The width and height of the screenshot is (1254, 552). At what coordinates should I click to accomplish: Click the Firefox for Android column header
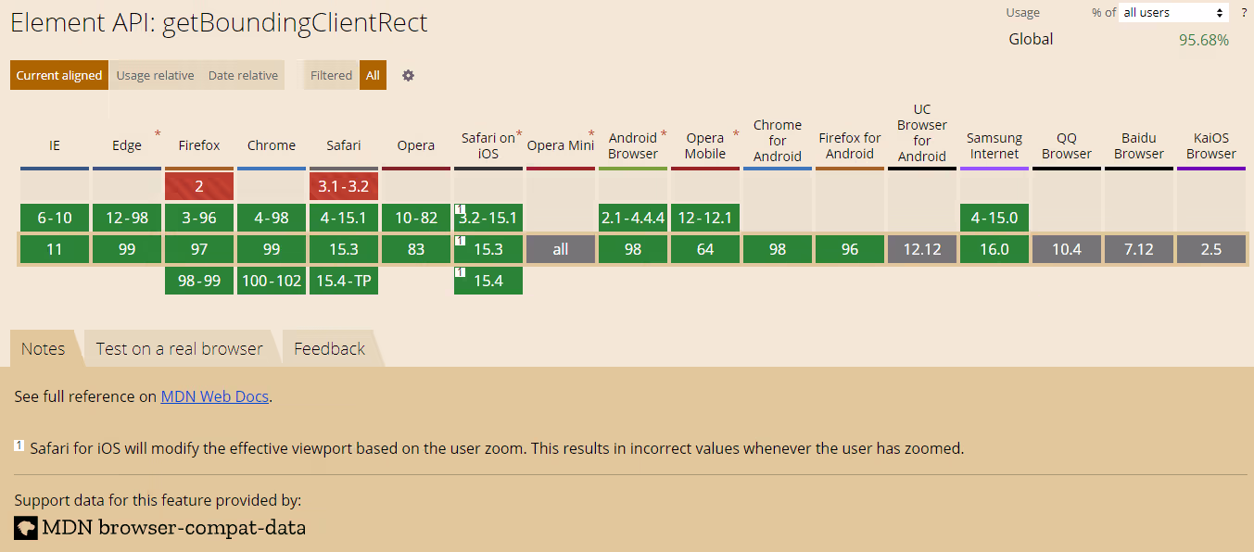(x=850, y=145)
